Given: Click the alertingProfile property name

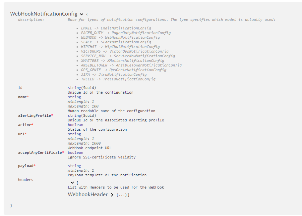Looking at the screenshot, I should (34, 115).
